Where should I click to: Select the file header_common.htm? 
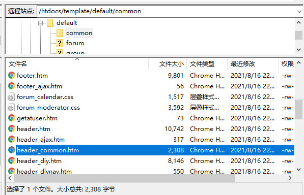(48, 150)
